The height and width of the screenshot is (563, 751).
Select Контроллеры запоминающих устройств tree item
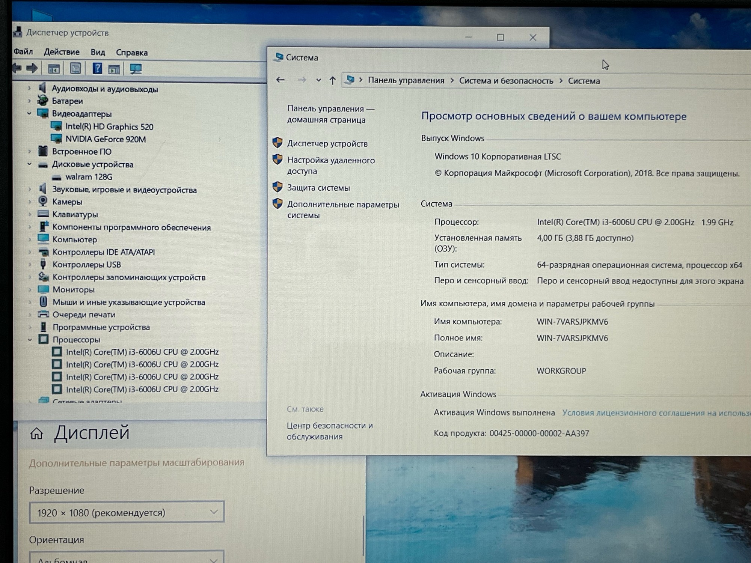click(x=129, y=277)
